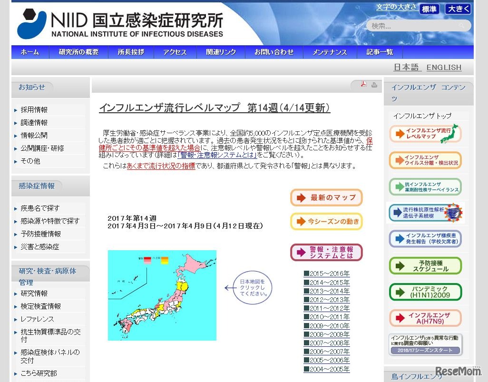Image resolution: width=488 pixels, height=382 pixels.
Task: Click the search magnifier icon
Action: pyautogui.click(x=461, y=26)
